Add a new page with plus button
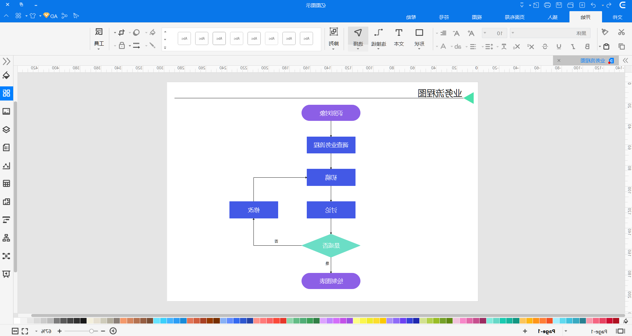Viewport: 632px width, 336px height. coord(525,331)
